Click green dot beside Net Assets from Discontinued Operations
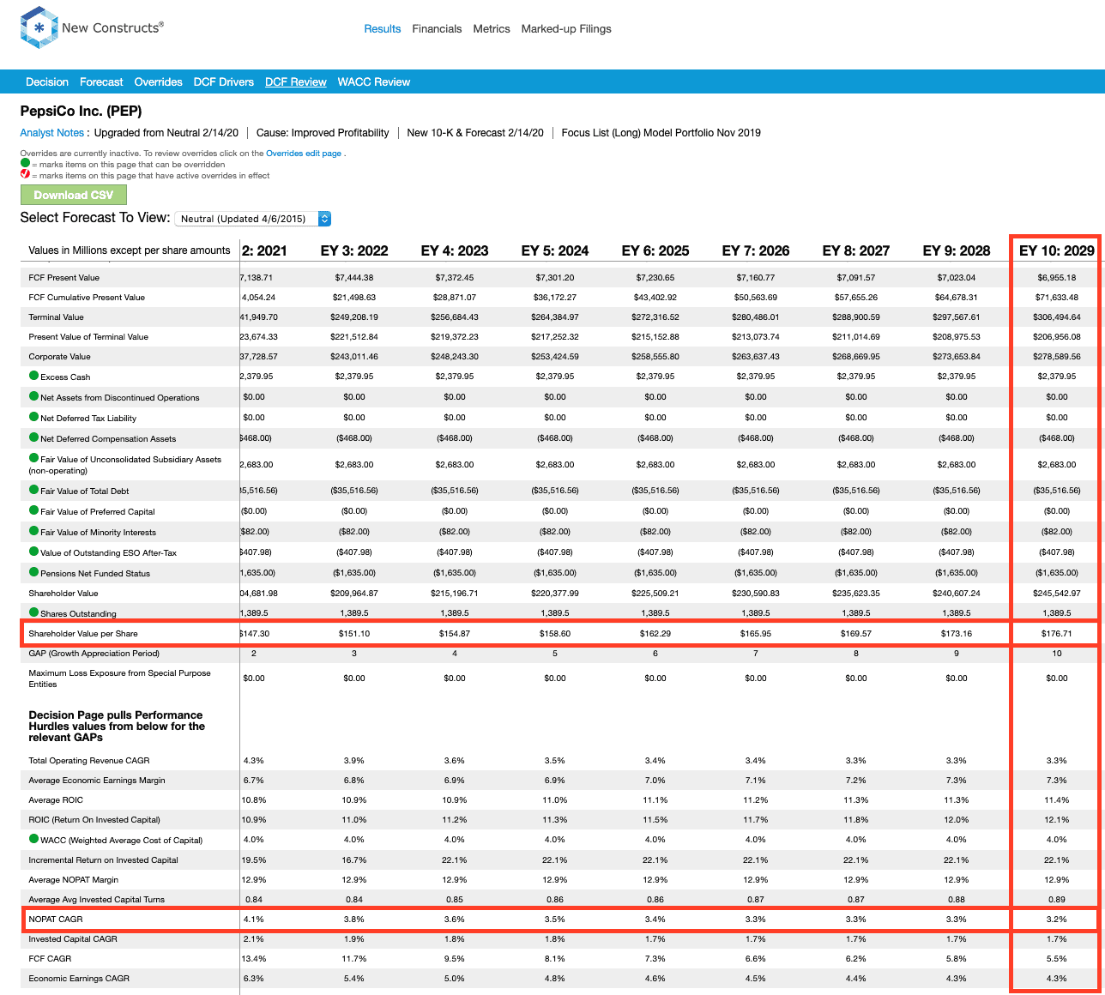Screen dimensions: 1105x995 [x=34, y=396]
